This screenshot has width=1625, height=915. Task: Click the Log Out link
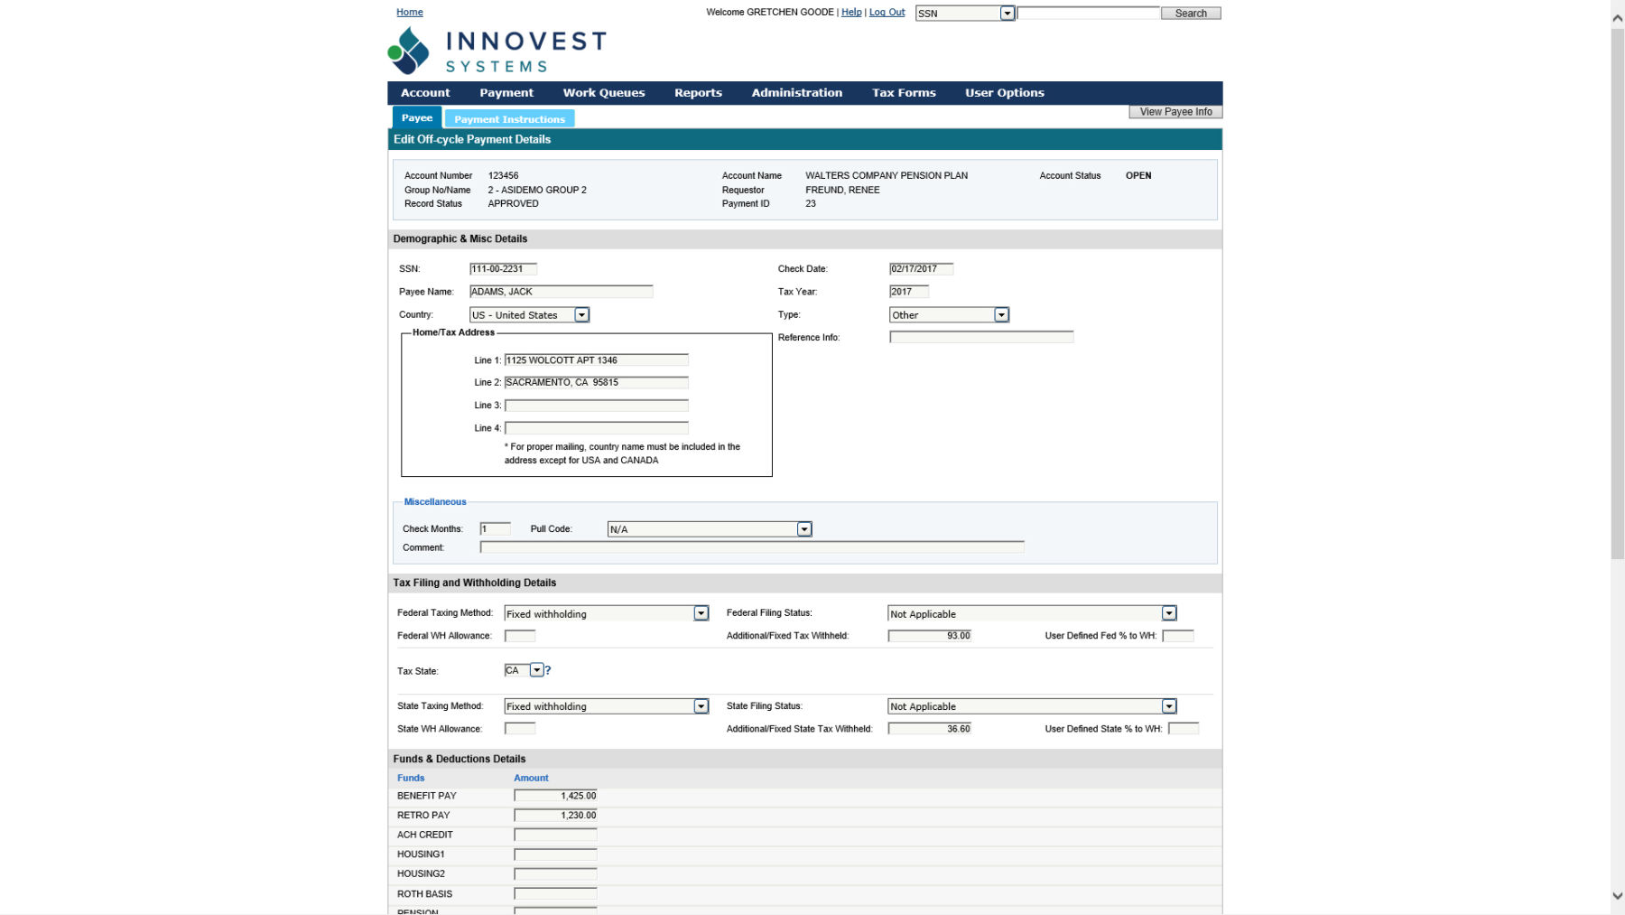[887, 13]
